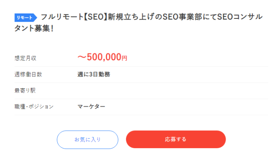Click the blue リモート tag badge
Viewport: 280px width, 157px height.
click(26, 18)
